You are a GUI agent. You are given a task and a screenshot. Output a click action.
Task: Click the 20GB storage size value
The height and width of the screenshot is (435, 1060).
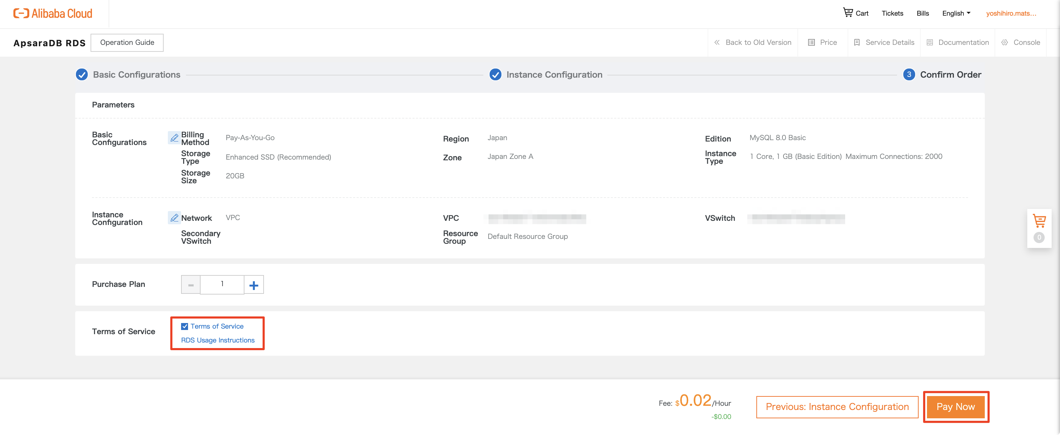coord(235,176)
